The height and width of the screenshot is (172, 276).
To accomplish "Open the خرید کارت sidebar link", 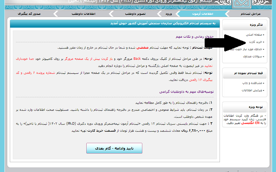I will [x=256, y=42].
